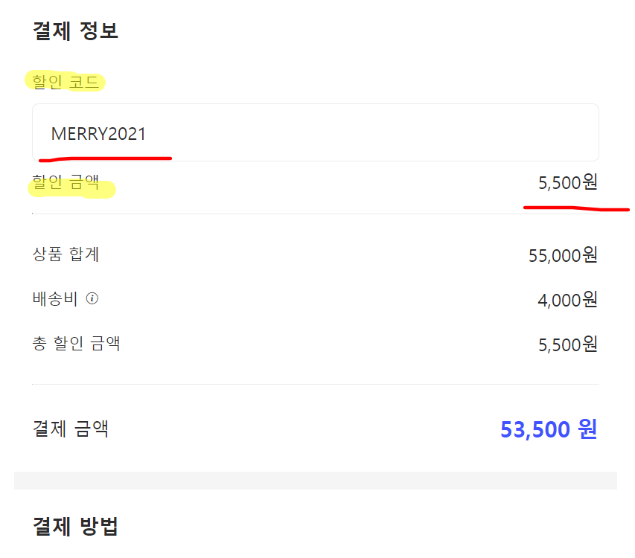Click the blue 53,500 원 payment total

click(549, 429)
